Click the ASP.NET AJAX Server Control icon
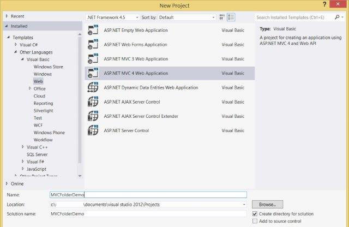 pos(93,102)
